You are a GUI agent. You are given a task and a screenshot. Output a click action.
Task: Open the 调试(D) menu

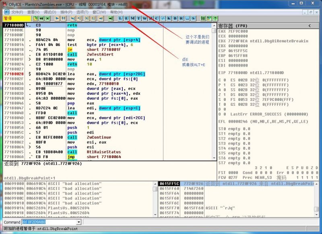pyautogui.click(x=50, y=12)
